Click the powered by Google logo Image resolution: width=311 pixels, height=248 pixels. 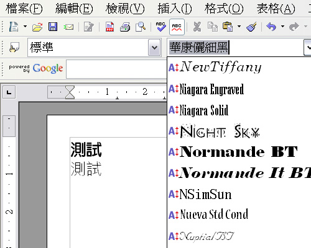pos(36,68)
